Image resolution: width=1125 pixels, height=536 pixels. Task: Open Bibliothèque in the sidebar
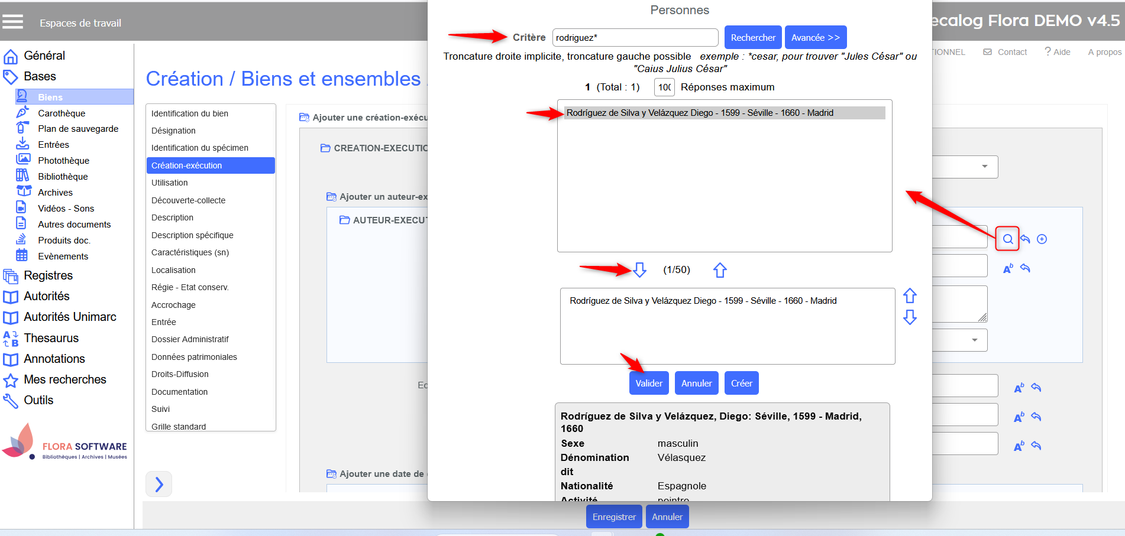coord(63,177)
